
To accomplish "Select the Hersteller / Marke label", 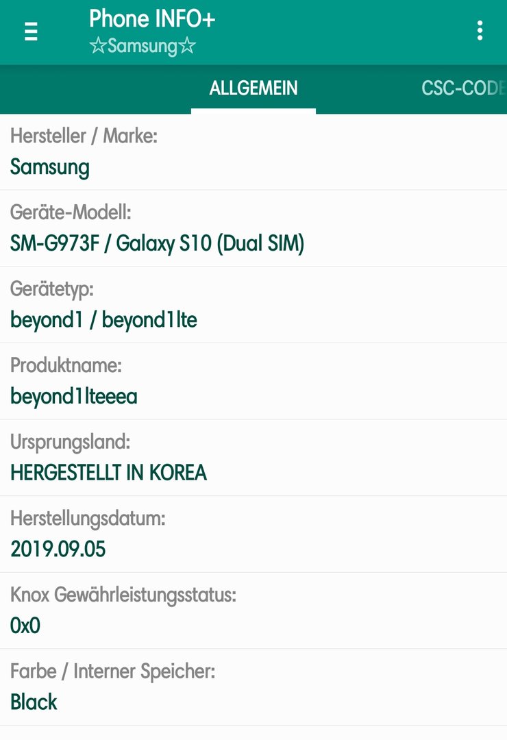I will pos(84,136).
